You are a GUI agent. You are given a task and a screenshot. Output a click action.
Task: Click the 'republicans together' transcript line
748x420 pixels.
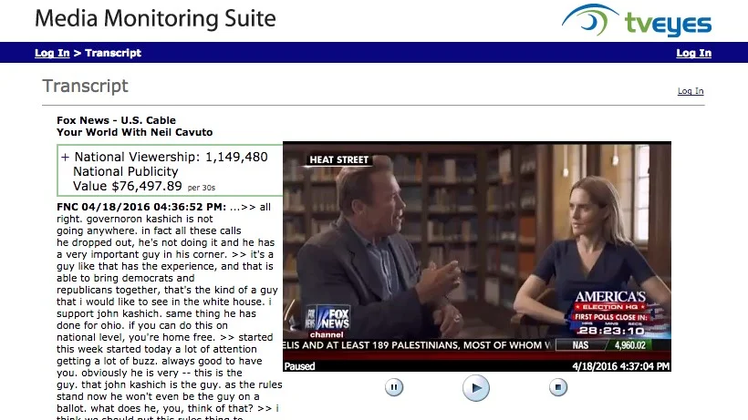point(167,290)
